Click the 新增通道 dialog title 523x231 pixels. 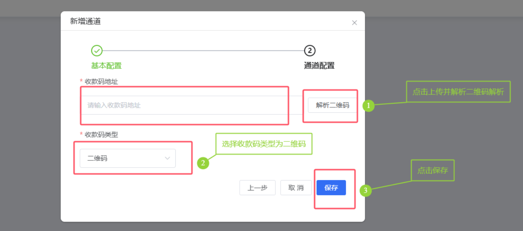[85, 21]
